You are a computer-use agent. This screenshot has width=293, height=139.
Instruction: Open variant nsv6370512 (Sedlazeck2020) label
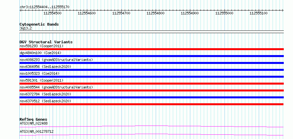[45, 101]
